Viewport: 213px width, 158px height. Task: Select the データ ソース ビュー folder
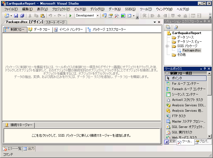click(x=189, y=42)
